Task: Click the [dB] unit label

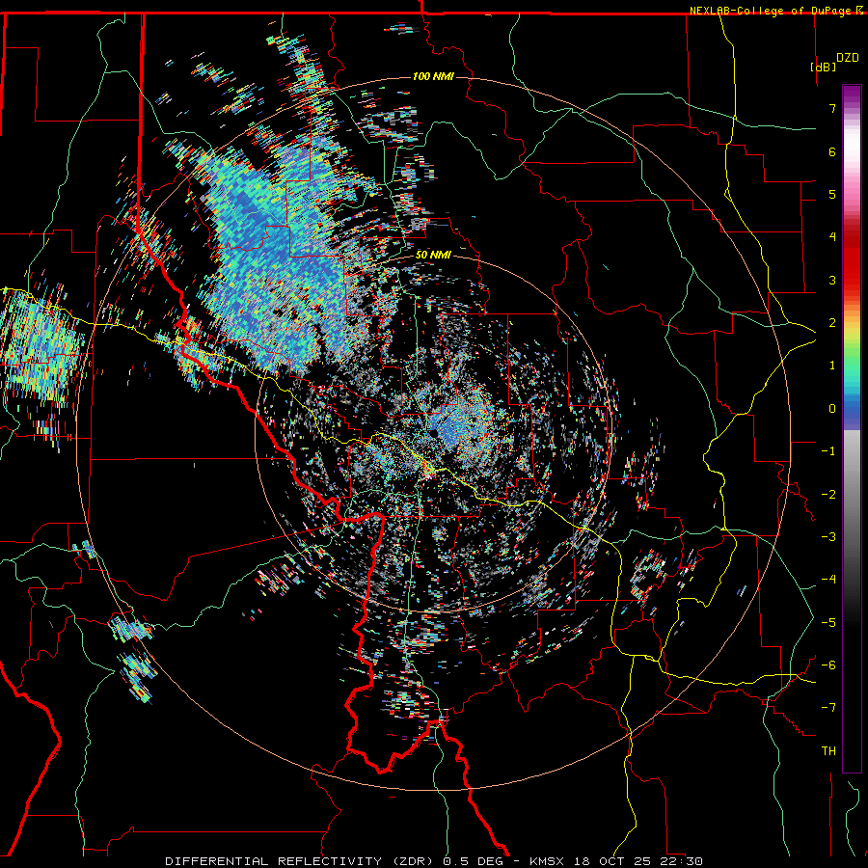Action: (x=824, y=68)
